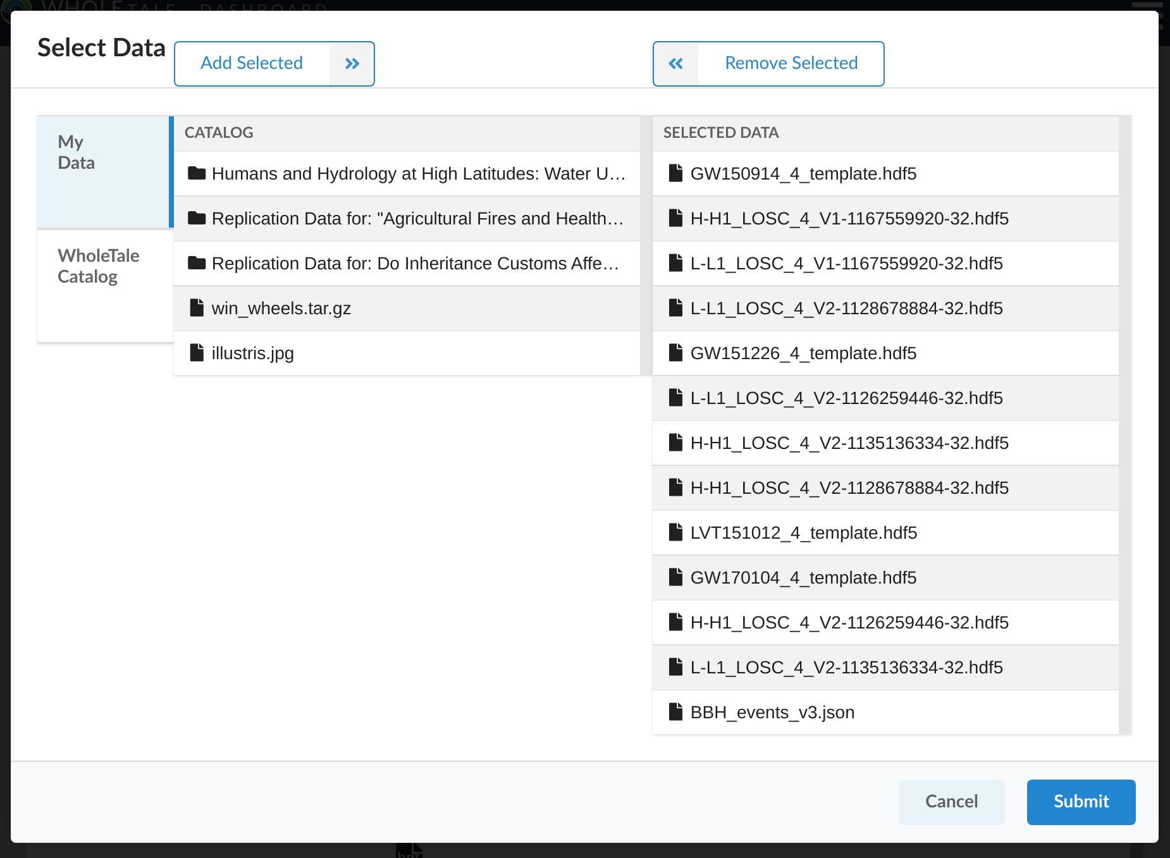Click the folder icon beside Agricultural Fires replication data

click(197, 218)
